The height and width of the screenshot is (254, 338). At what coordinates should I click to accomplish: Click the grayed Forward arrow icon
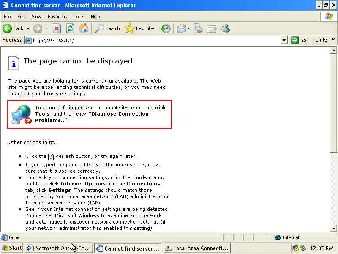38,28
